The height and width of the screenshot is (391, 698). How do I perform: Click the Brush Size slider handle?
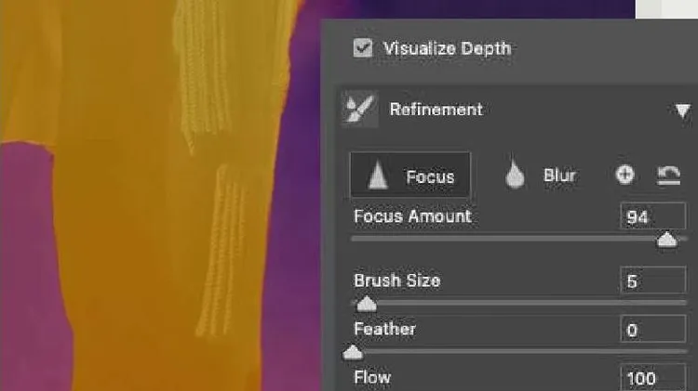click(367, 304)
